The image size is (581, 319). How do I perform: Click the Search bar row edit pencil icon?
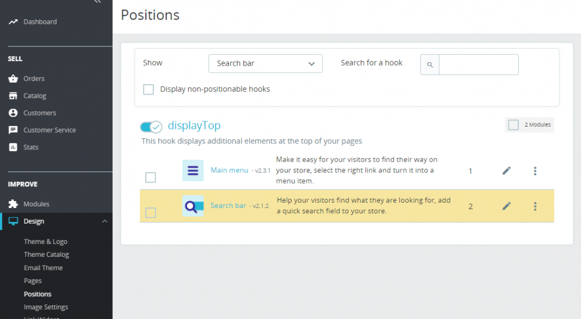pyautogui.click(x=507, y=206)
